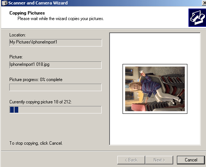Click the wizard arrow graphic in the header
206x167 pixels.
point(197,18)
